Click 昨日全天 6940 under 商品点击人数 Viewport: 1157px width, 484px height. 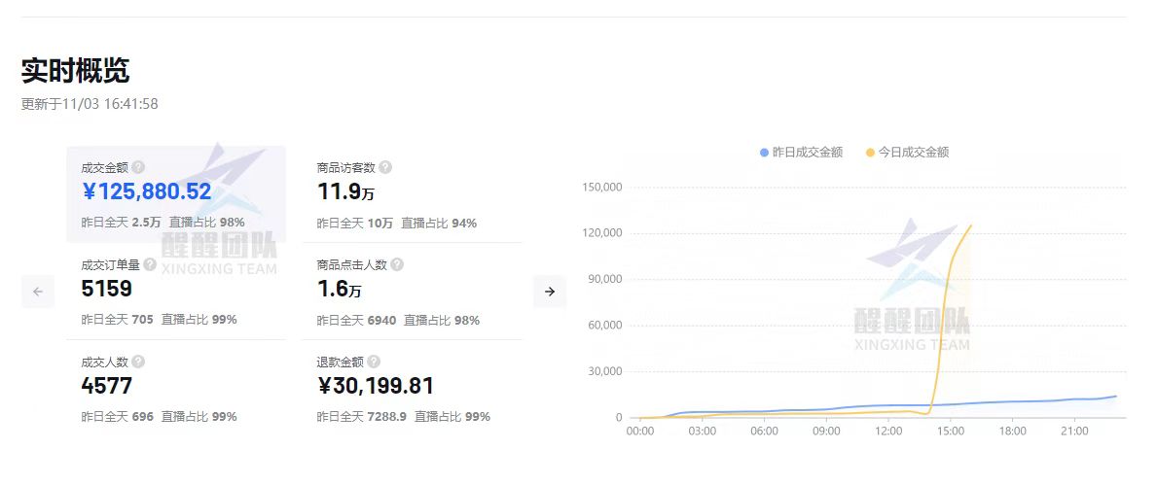[356, 321]
